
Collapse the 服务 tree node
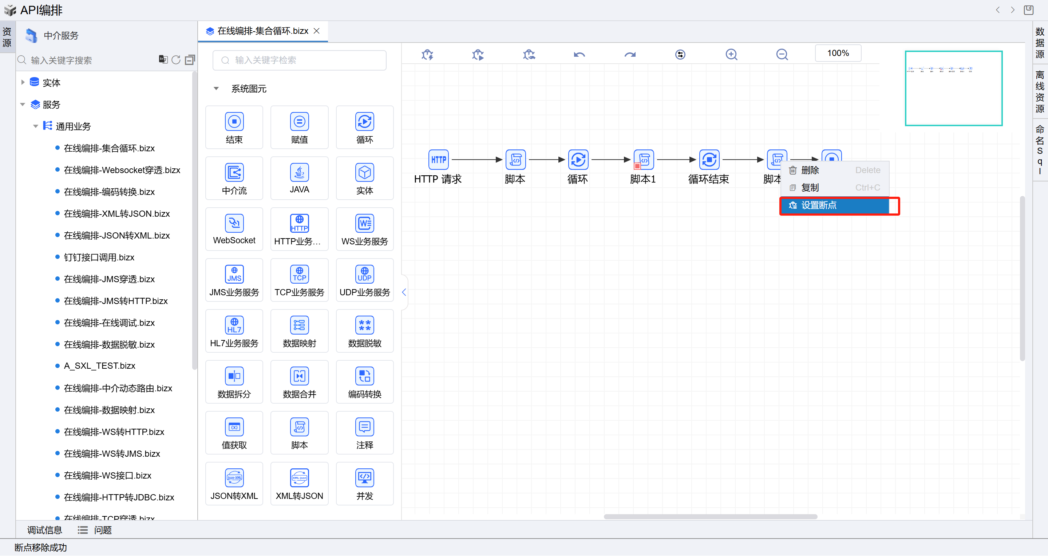[23, 104]
